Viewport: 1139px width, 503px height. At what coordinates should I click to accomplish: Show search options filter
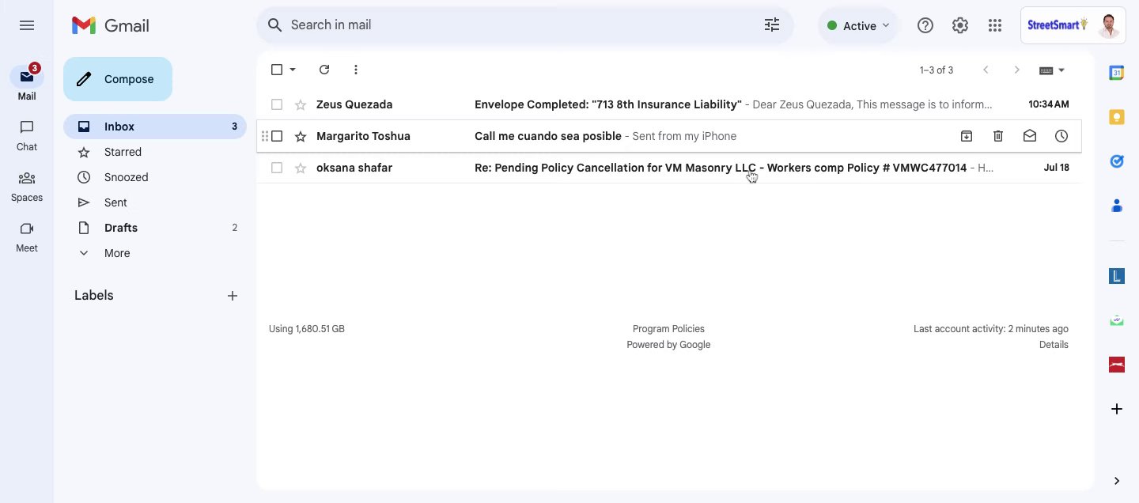[772, 25]
